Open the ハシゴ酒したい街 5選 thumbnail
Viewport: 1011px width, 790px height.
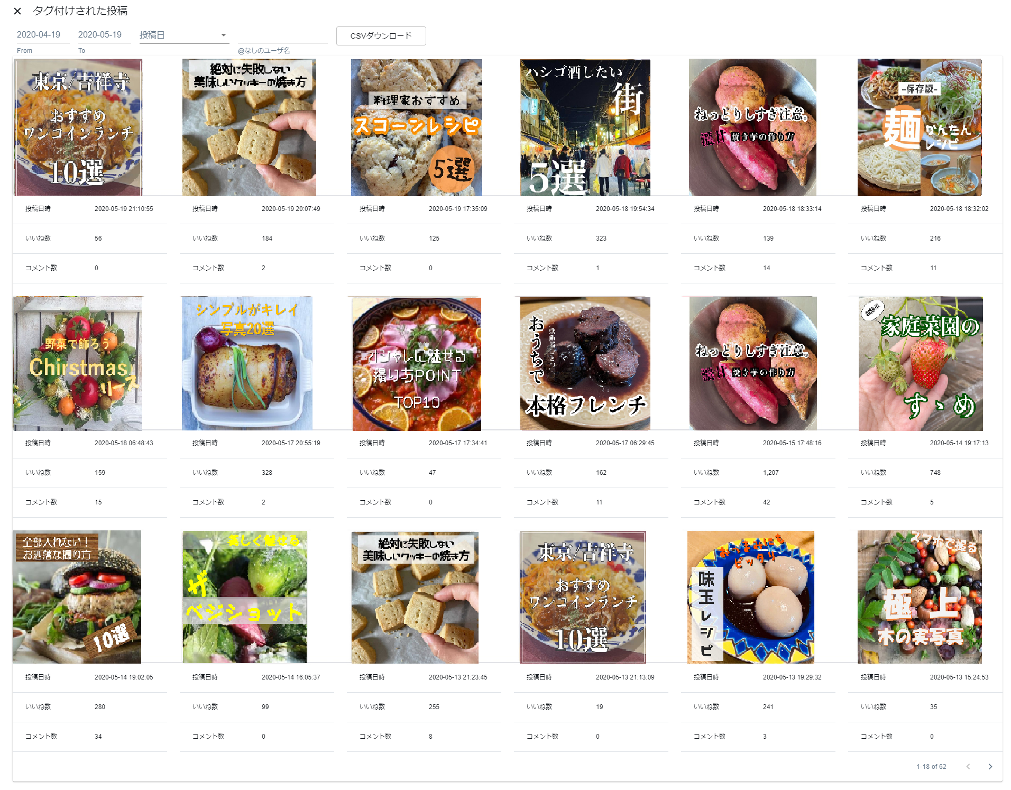585,127
